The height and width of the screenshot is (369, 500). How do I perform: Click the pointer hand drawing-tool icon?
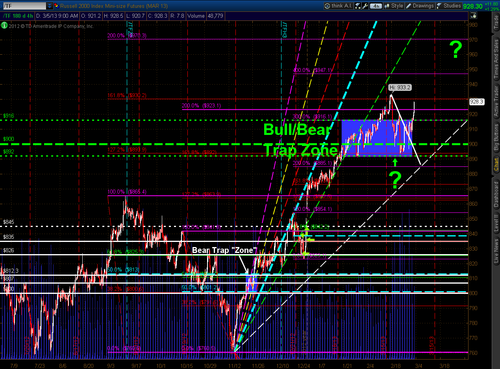pos(473,16)
